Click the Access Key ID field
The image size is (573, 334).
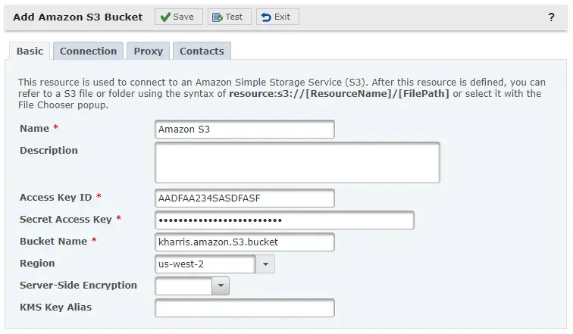pos(244,198)
